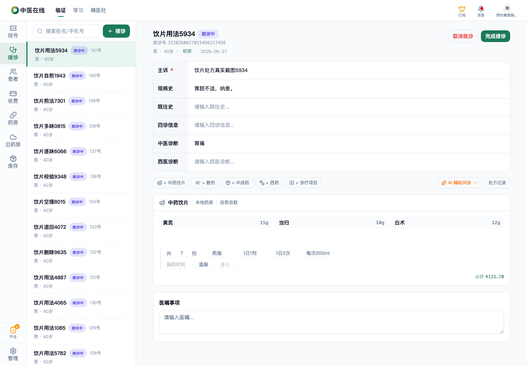The width and height of the screenshot is (527, 366).
Task: Open the 1日2次 frequency dropdown
Action: click(283, 253)
